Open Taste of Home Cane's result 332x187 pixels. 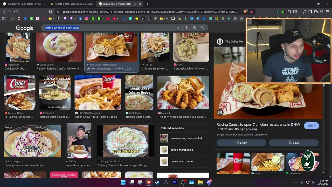point(19,97)
